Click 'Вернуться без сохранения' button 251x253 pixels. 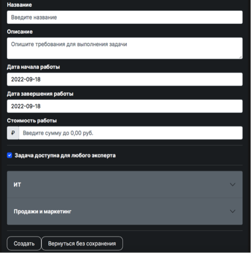pos(82,243)
